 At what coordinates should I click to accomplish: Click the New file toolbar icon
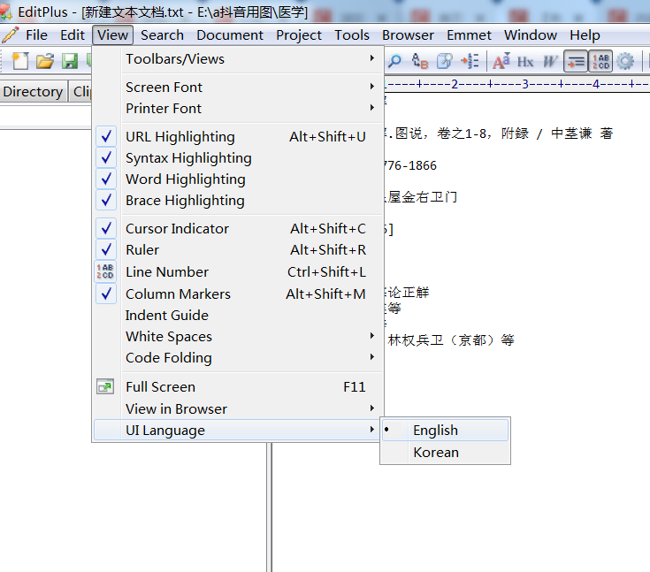(x=20, y=61)
